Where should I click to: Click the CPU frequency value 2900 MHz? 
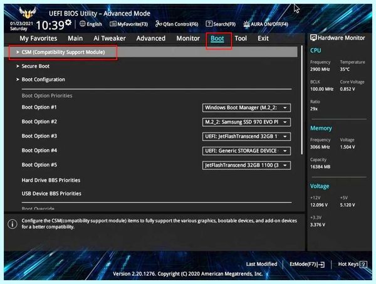[320, 70]
